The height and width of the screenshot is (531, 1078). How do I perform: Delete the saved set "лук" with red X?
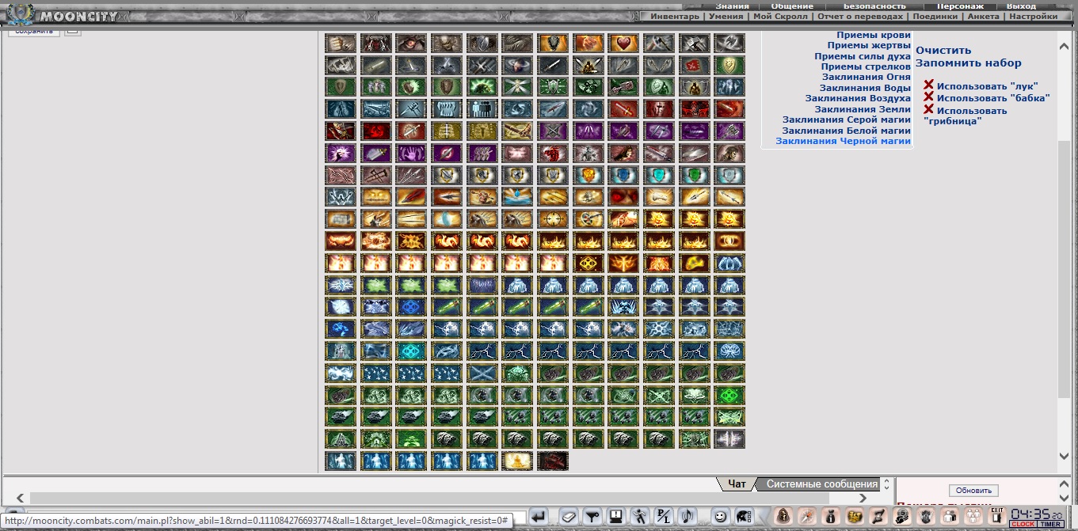(x=929, y=84)
